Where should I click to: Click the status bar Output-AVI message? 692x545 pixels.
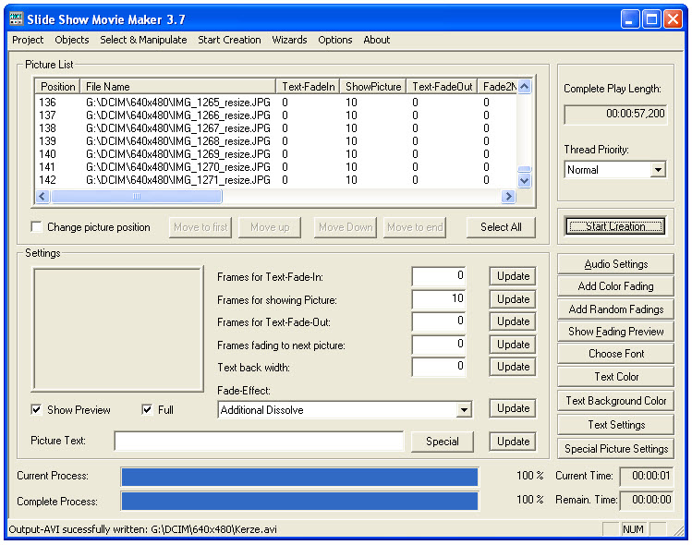click(x=142, y=529)
